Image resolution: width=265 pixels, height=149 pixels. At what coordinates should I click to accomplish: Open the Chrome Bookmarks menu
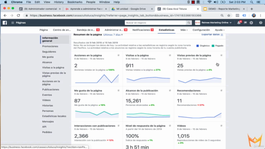tap(75, 2)
